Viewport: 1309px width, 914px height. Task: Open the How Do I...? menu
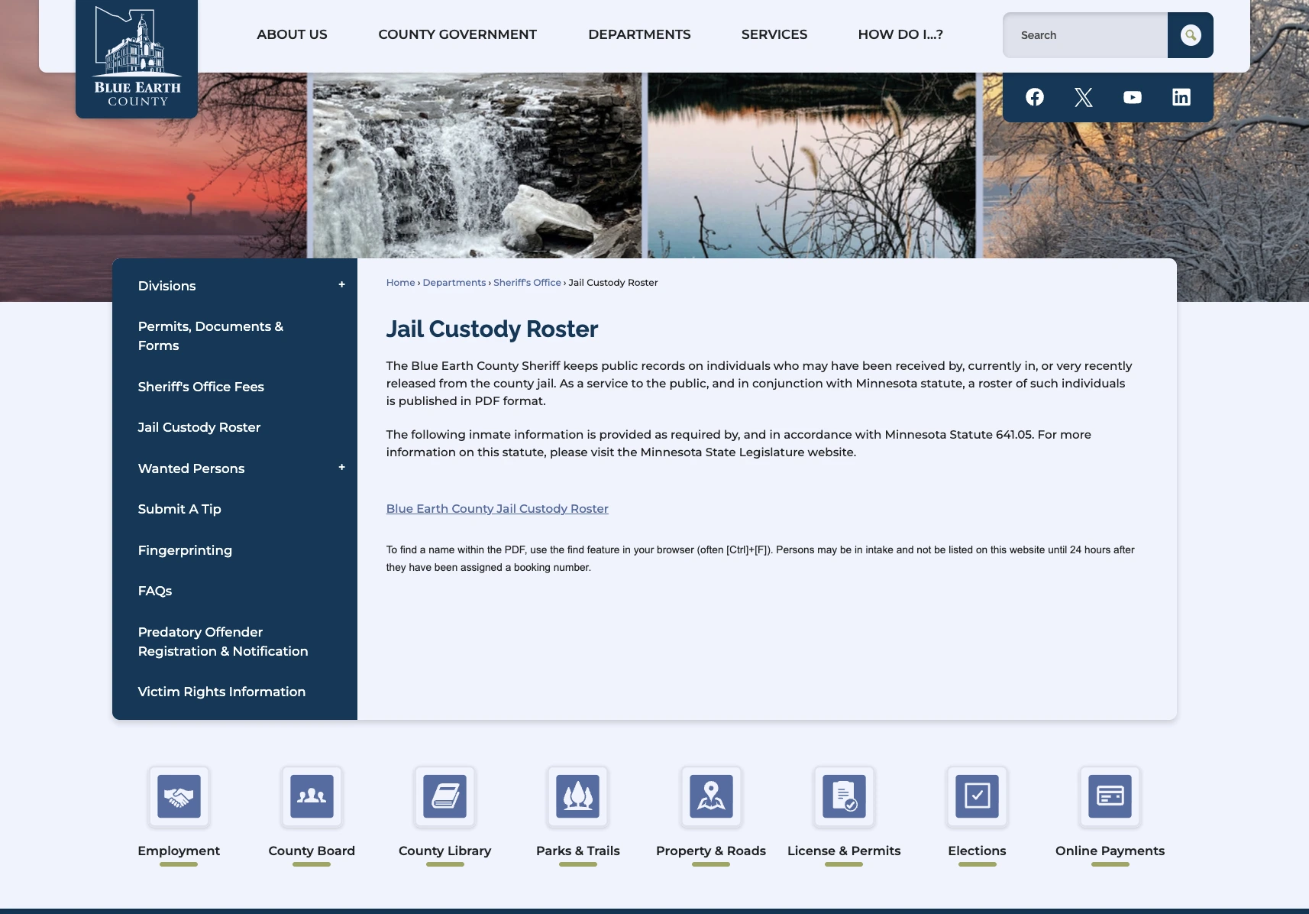click(900, 34)
